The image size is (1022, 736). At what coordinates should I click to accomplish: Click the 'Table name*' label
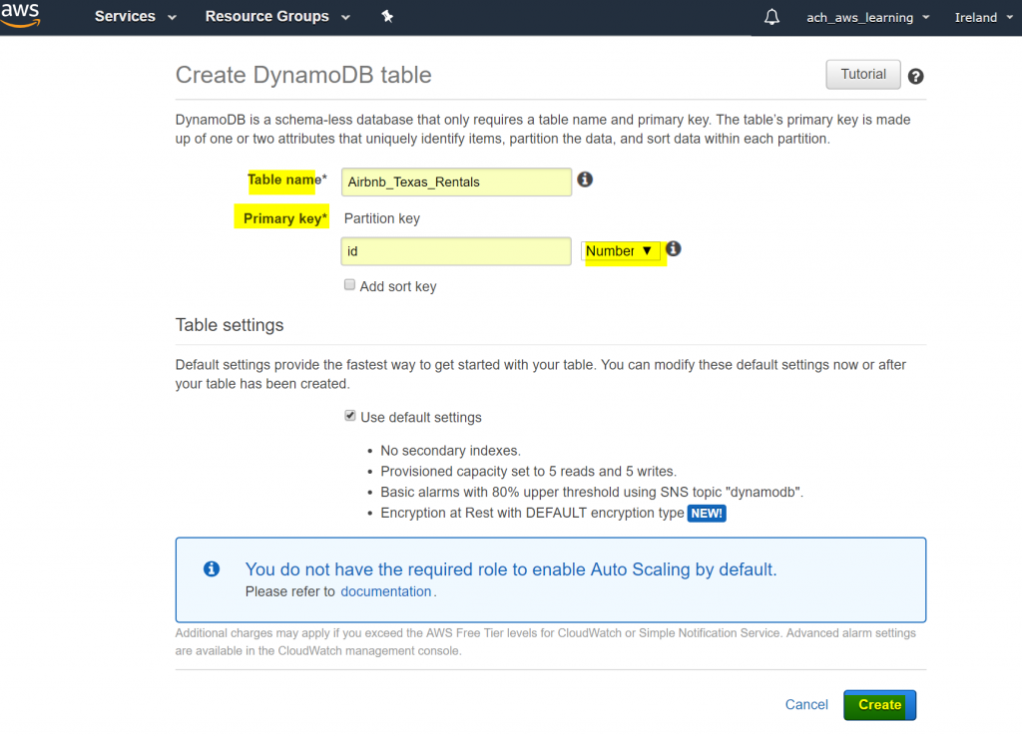pos(286,180)
